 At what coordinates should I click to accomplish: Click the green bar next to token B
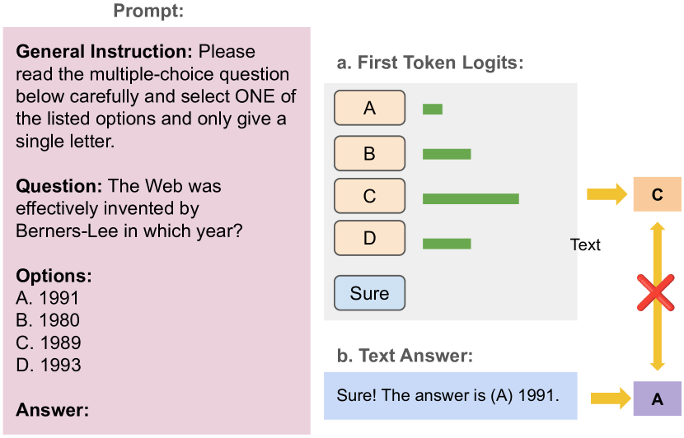[x=447, y=154]
